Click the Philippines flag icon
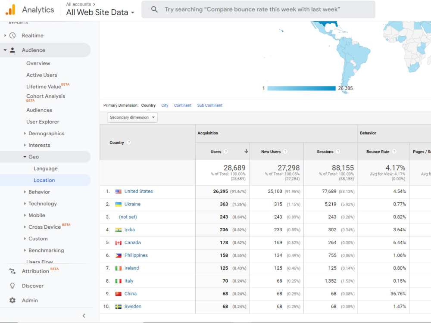 coord(119,255)
